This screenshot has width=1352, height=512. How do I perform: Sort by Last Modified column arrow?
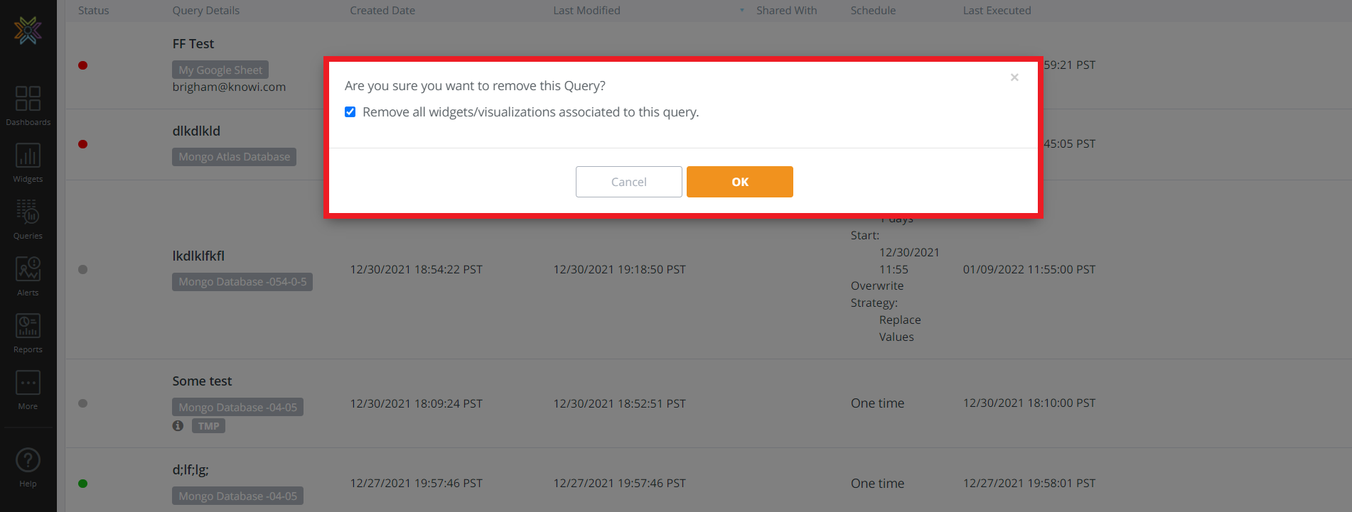[741, 11]
